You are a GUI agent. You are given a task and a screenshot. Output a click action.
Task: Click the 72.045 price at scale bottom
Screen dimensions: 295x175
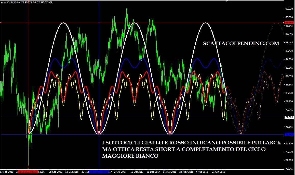click(289, 169)
